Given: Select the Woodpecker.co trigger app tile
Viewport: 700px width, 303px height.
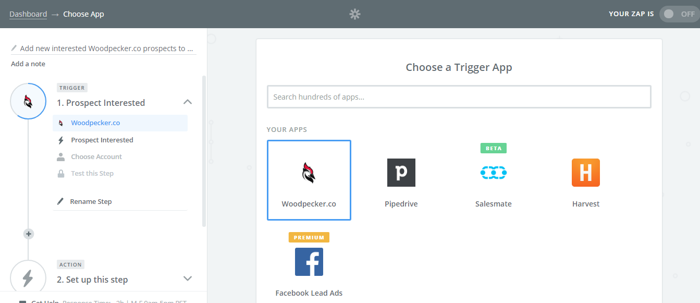Looking at the screenshot, I should (309, 180).
